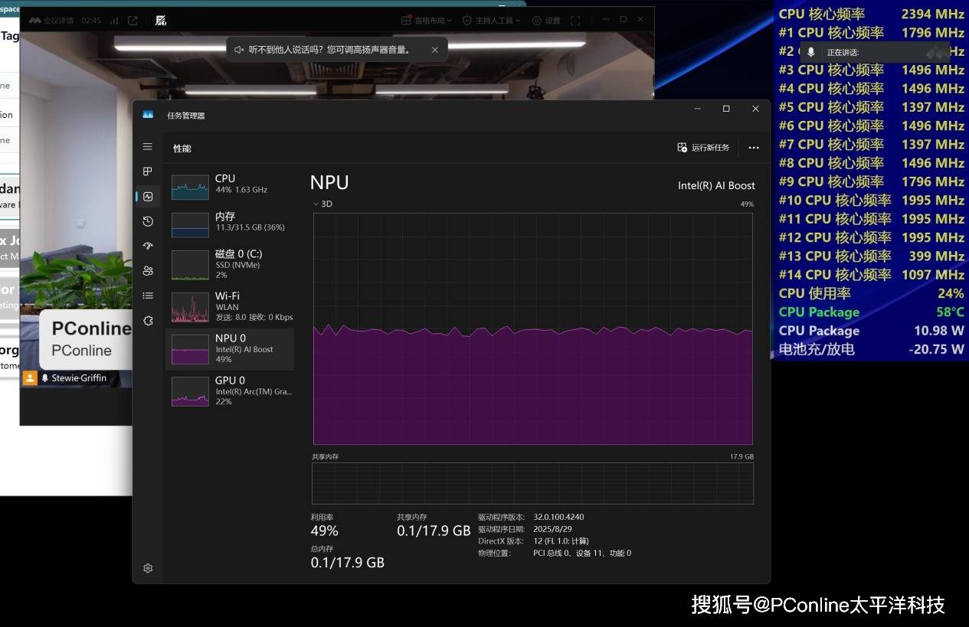Viewport: 969px width, 627px height.
Task: Click driver date 2025/8/29
Action: click(x=552, y=529)
